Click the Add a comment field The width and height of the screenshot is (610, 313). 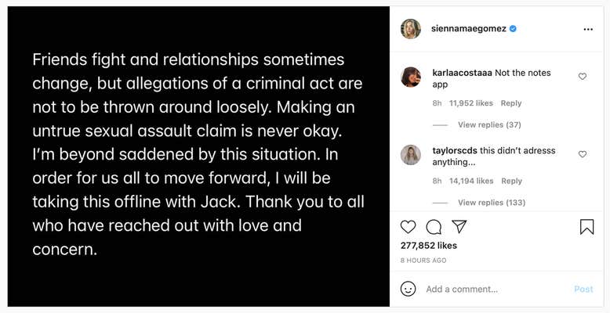(x=494, y=289)
